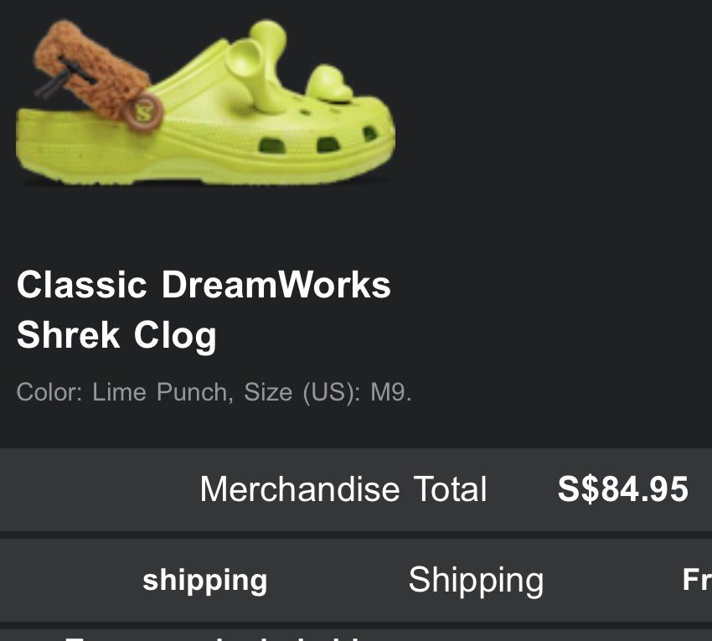Viewport: 712px width, 641px height.
Task: Open the Shipping section
Action: click(475, 578)
